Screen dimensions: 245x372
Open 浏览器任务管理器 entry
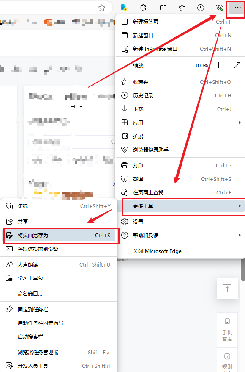tap(58, 353)
